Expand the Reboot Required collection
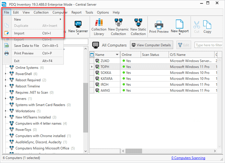The image size is (225, 163). click(x=5, y=80)
